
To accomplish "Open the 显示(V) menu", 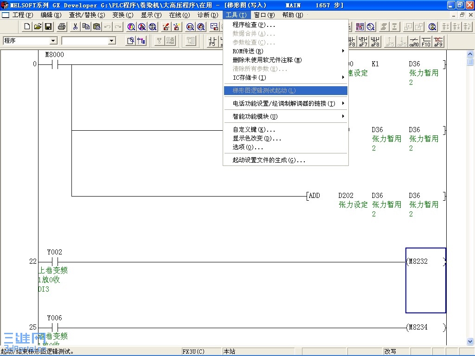I will (151, 15).
